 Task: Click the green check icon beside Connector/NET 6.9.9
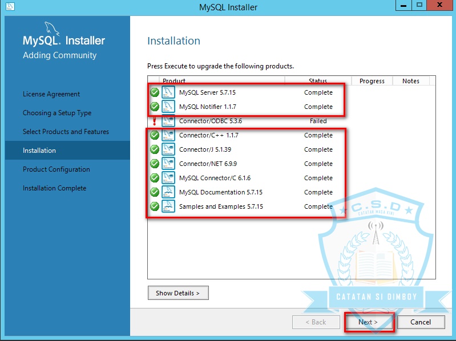[x=155, y=164]
